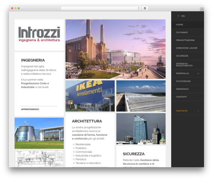
Task: Click the SICUREZZA card heading
Action: click(x=134, y=154)
